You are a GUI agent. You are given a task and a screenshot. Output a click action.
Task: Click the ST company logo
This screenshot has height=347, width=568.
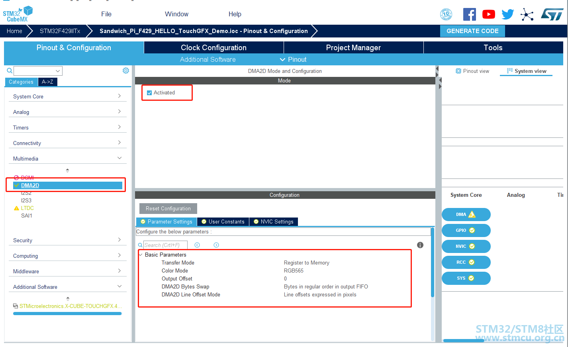(552, 14)
